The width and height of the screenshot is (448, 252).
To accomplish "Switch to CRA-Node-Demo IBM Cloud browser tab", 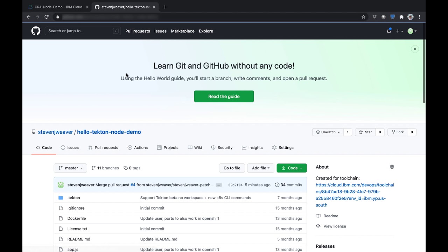I will tap(58, 7).
